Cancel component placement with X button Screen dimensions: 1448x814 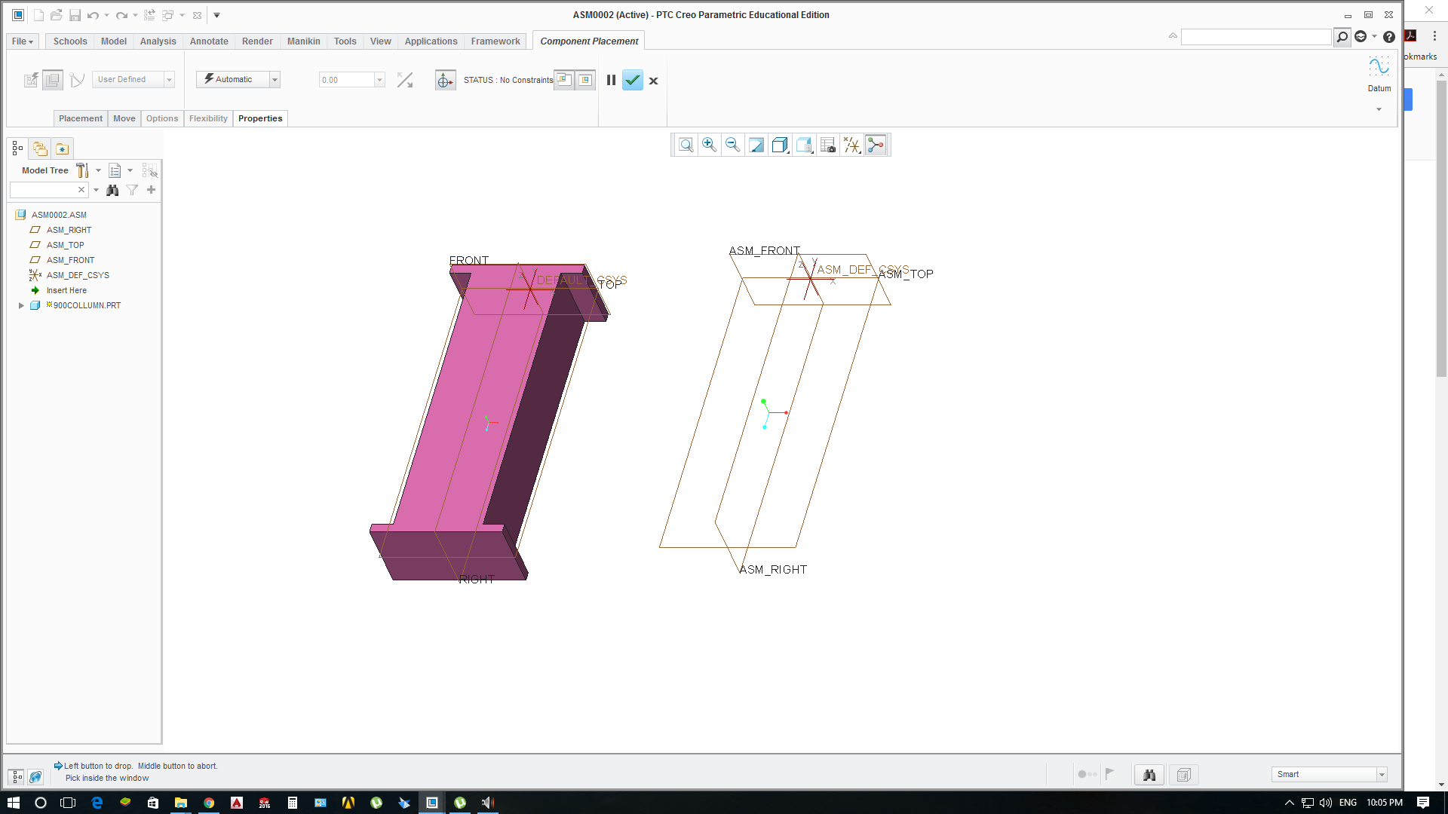click(653, 81)
